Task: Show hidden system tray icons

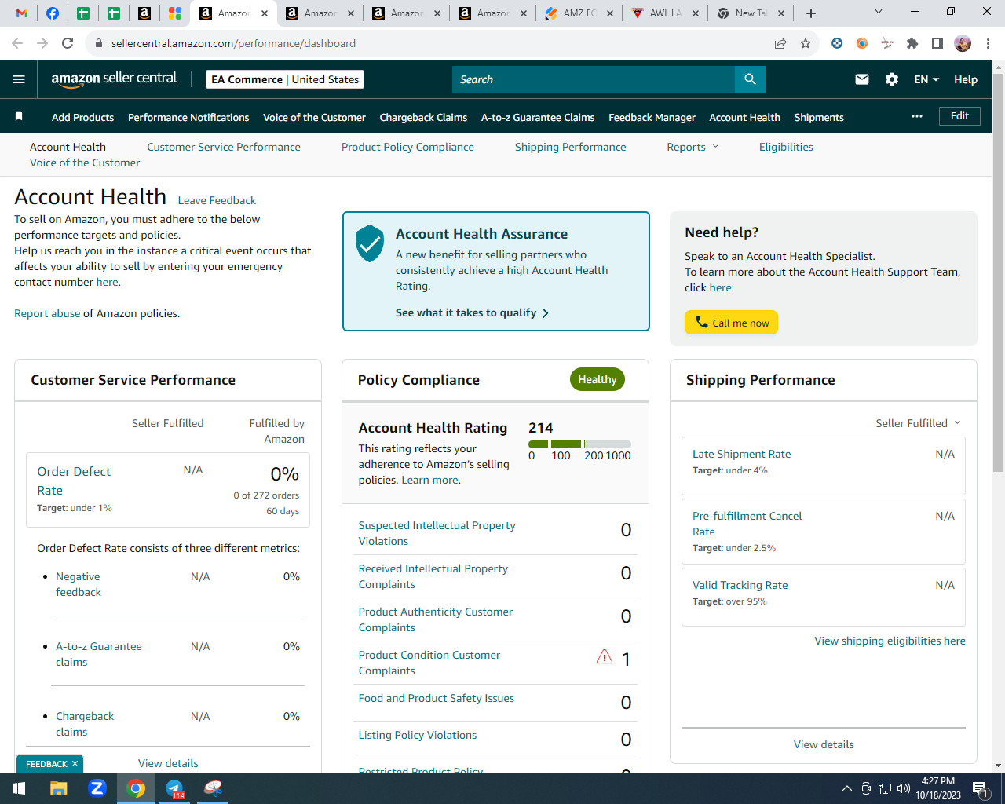Action: [846, 788]
